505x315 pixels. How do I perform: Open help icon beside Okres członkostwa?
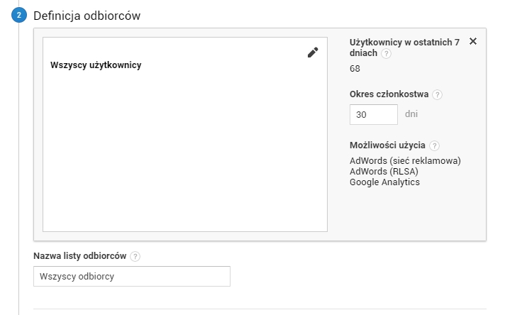pyautogui.click(x=437, y=94)
